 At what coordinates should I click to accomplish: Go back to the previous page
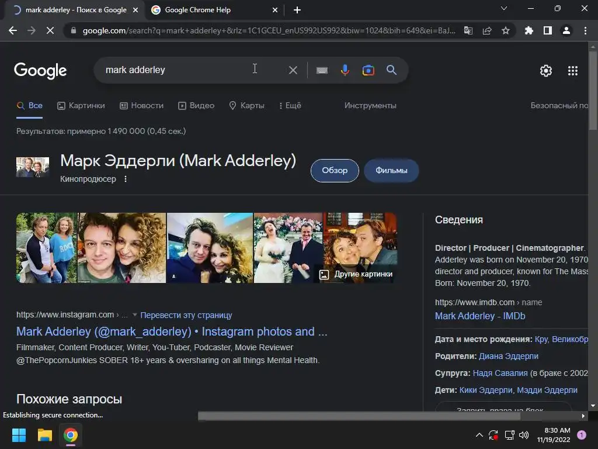13,30
